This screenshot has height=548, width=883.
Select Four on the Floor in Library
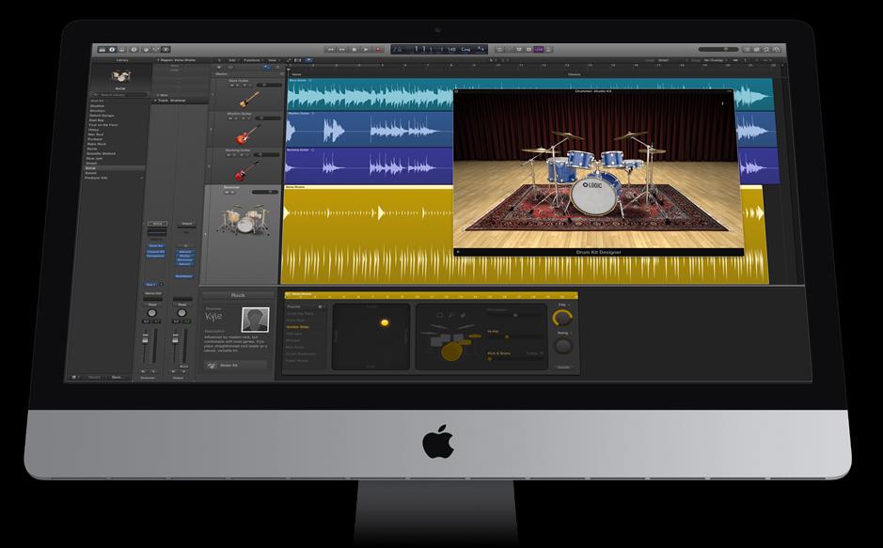tap(103, 125)
